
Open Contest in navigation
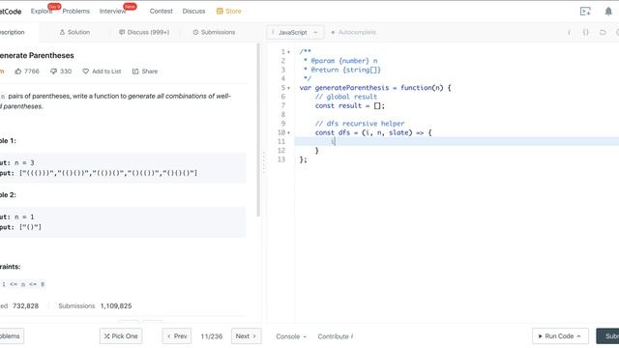tap(162, 11)
